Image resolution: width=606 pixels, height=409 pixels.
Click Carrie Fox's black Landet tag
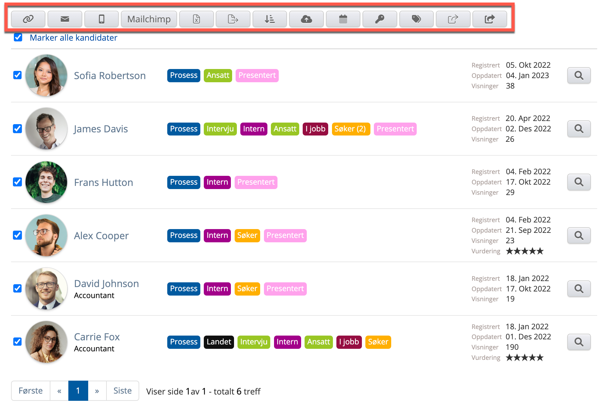[219, 342]
